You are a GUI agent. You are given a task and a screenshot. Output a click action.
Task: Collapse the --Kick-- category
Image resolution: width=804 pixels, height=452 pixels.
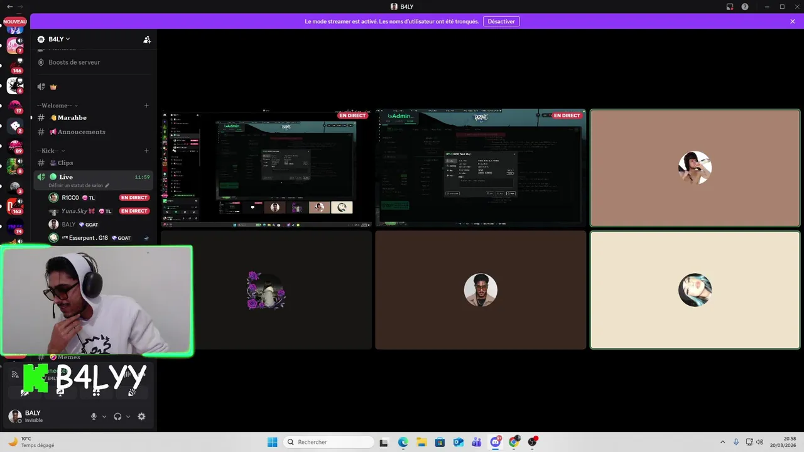pyautogui.click(x=51, y=151)
